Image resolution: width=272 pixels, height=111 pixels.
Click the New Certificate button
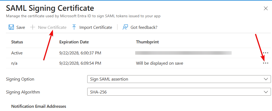48,27
